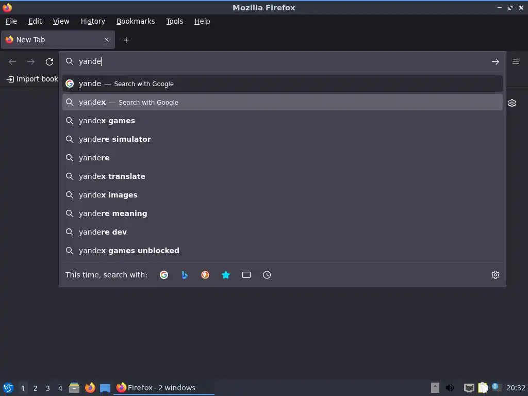Screen dimensions: 528x396
Task: Open the file manager from taskbar
Action: coord(74,388)
